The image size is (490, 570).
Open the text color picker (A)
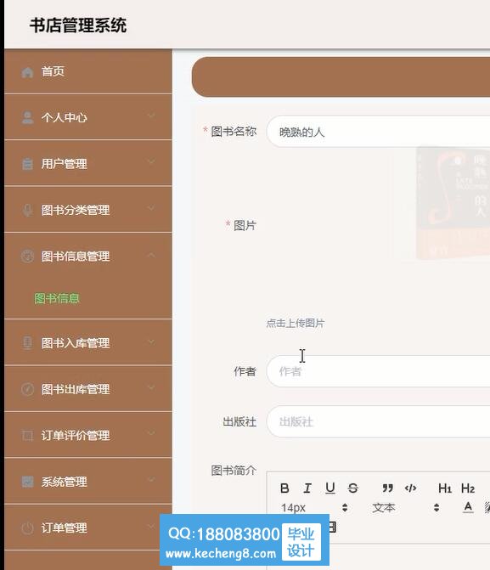(x=468, y=507)
